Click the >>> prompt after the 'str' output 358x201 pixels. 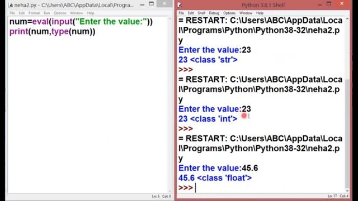pyautogui.click(x=186, y=69)
